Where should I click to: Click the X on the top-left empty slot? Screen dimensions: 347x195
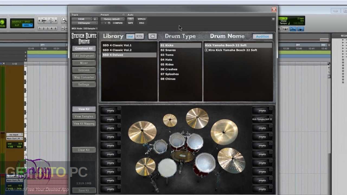point(119,109)
